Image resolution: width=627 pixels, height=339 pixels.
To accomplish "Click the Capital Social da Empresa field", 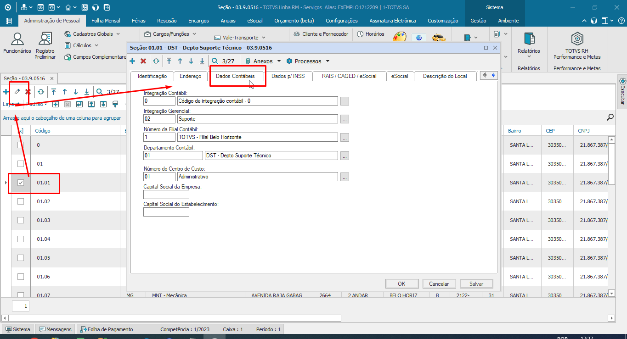I will pyautogui.click(x=166, y=195).
